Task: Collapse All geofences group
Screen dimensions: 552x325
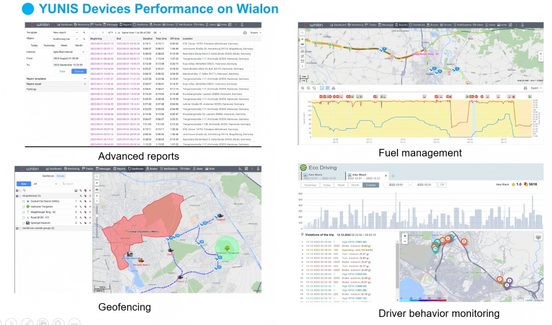Action: click(17, 196)
